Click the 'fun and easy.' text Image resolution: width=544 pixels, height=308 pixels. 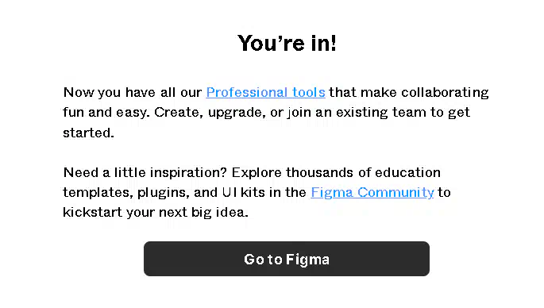pos(106,113)
